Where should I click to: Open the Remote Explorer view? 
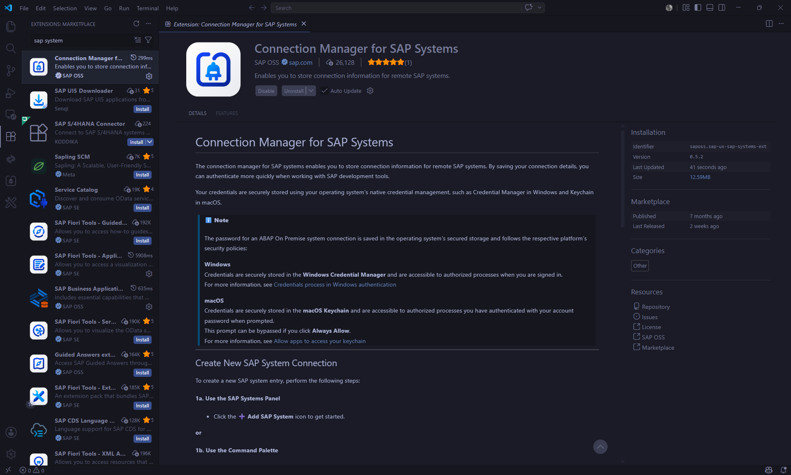tap(11, 115)
